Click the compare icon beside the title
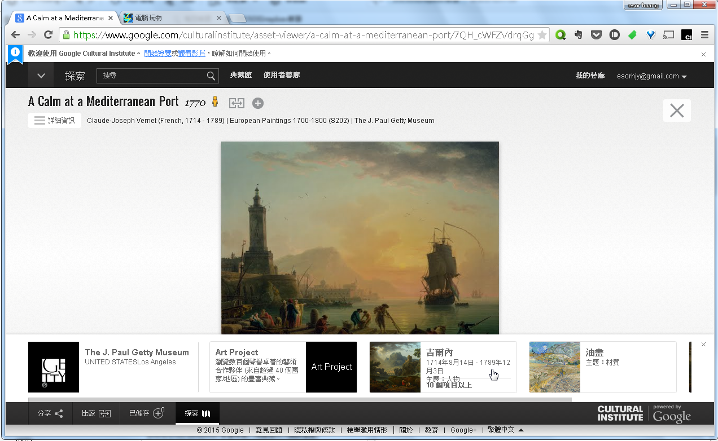 [x=237, y=103]
